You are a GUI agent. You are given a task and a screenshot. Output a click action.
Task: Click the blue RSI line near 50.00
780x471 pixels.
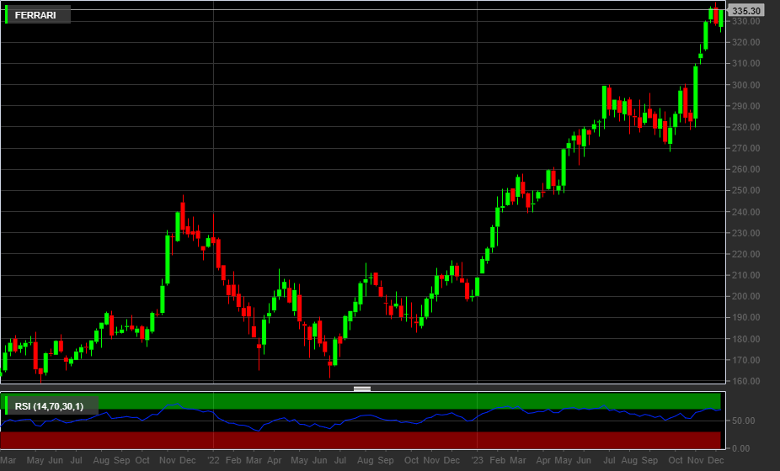[x=361, y=418]
